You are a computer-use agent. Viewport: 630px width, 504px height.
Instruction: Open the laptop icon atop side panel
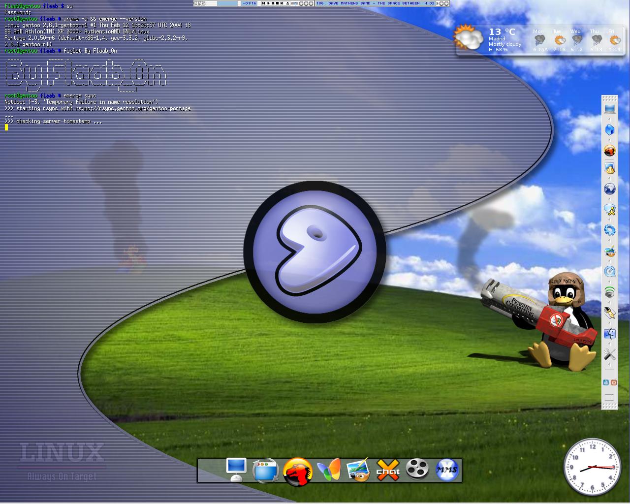pyautogui.click(x=610, y=109)
